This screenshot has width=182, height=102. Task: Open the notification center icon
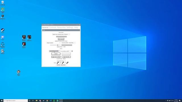click(x=180, y=101)
